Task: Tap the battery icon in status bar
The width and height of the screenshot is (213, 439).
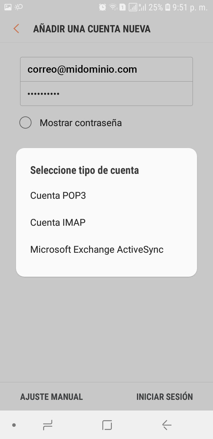Action: [168, 7]
